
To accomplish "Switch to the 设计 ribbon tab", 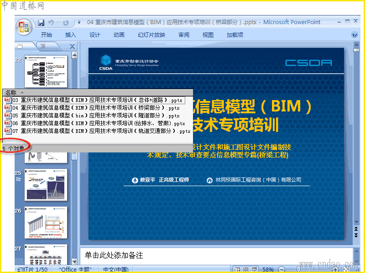I will coord(95,35).
